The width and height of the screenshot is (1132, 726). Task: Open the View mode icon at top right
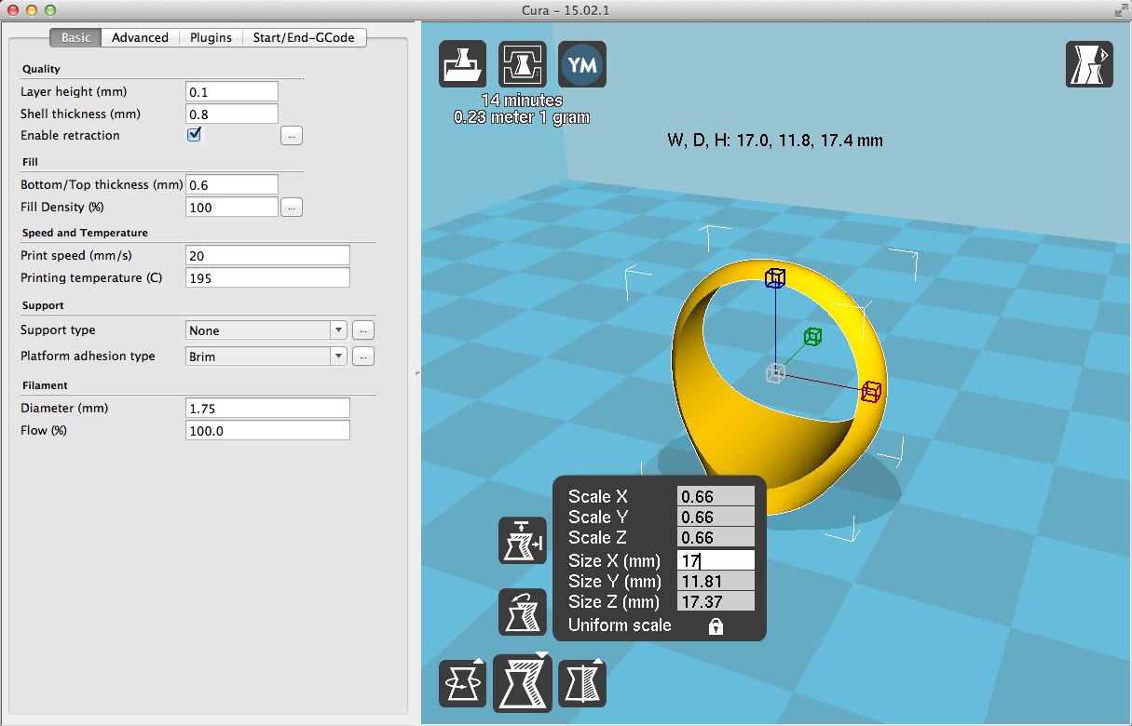click(1089, 65)
